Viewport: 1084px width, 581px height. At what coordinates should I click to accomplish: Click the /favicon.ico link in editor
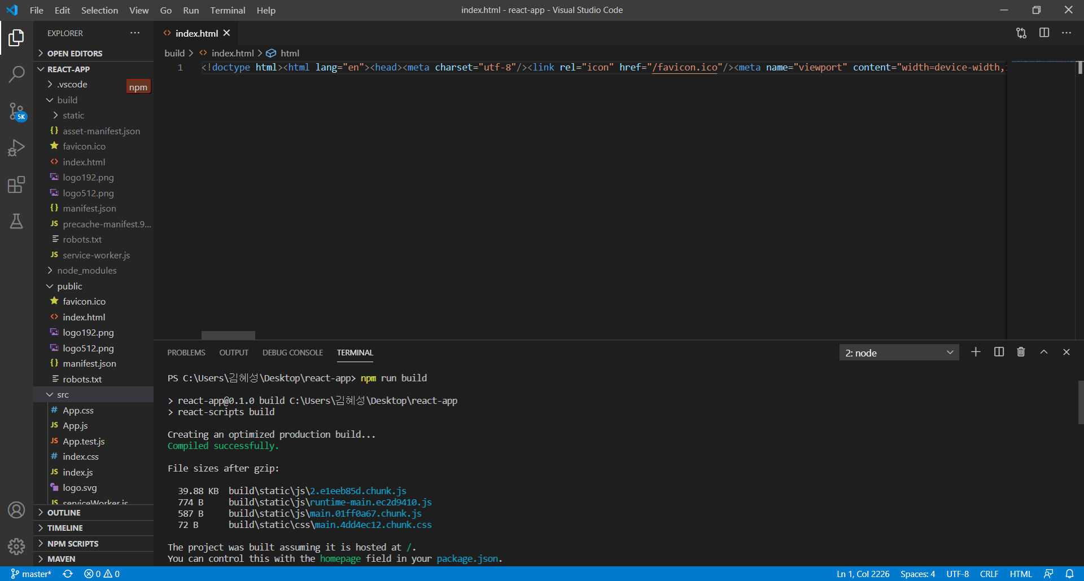coord(684,68)
